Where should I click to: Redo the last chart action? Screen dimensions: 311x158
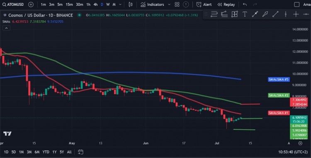tap(255, 5)
